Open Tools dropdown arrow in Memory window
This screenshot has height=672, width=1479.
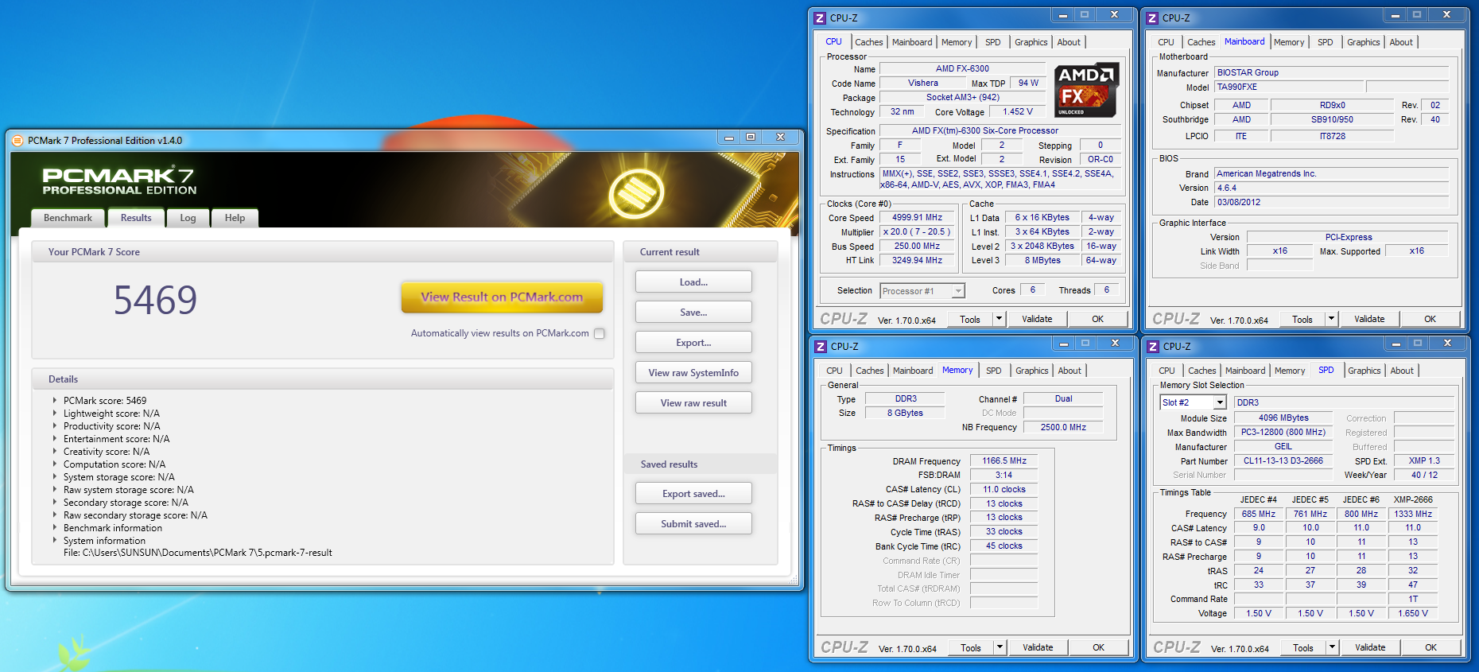[x=1000, y=647]
